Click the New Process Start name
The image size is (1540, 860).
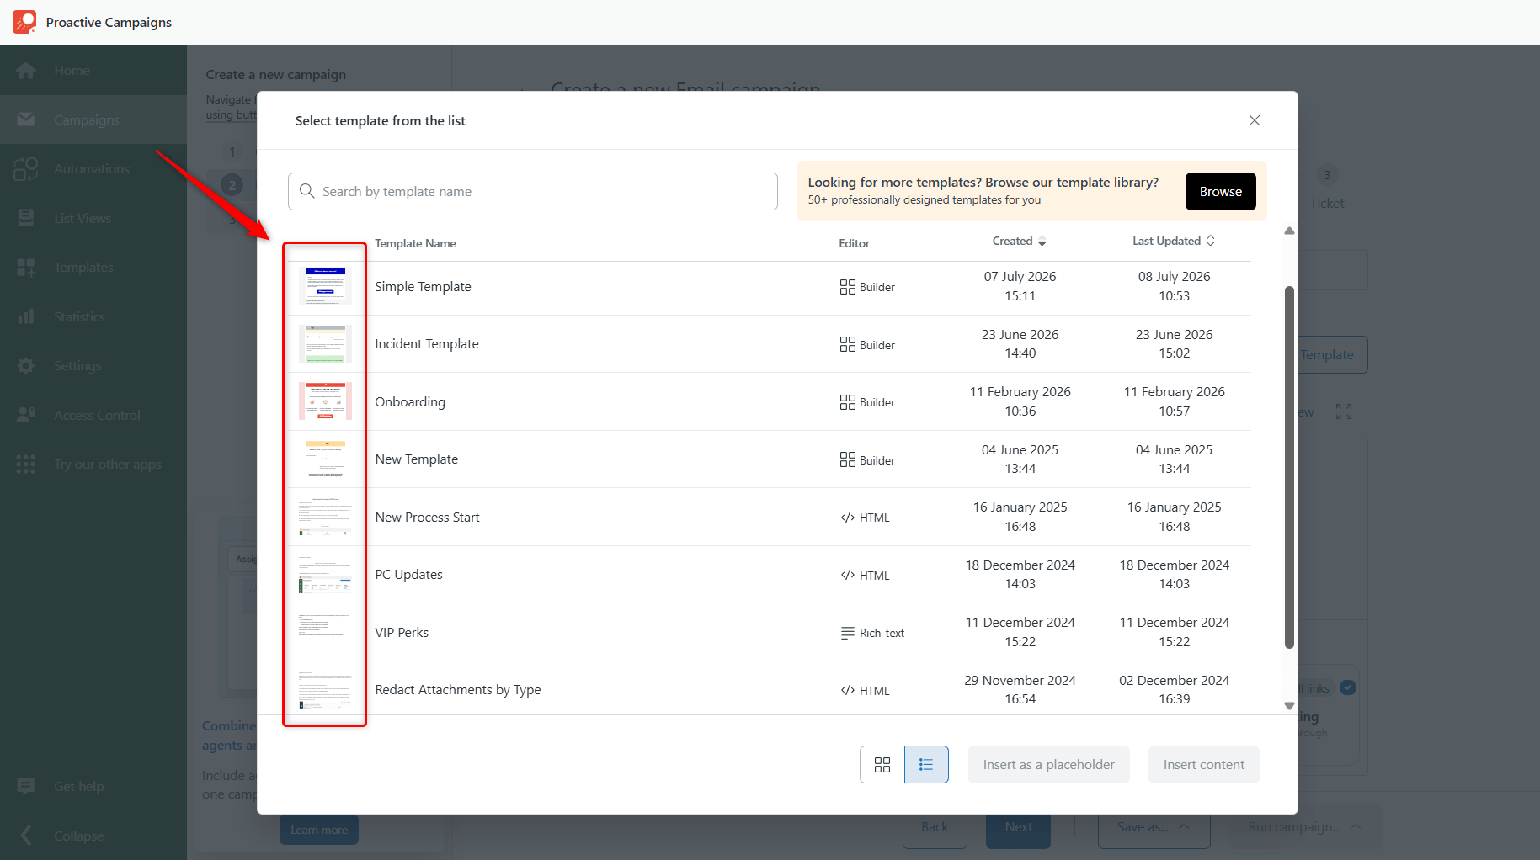427,517
